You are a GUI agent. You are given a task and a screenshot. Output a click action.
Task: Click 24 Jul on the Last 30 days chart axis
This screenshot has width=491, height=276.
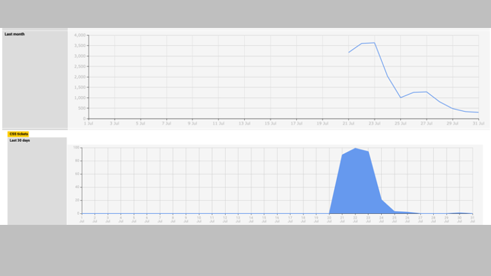click(381, 219)
